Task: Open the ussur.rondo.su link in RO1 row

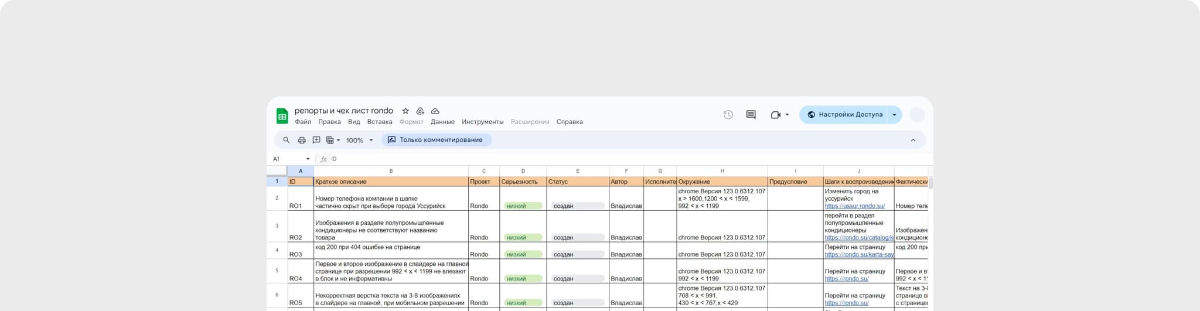Action: point(854,206)
